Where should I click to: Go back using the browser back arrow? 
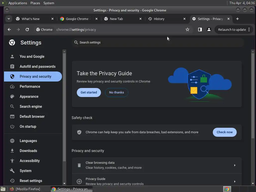pos(9,29)
